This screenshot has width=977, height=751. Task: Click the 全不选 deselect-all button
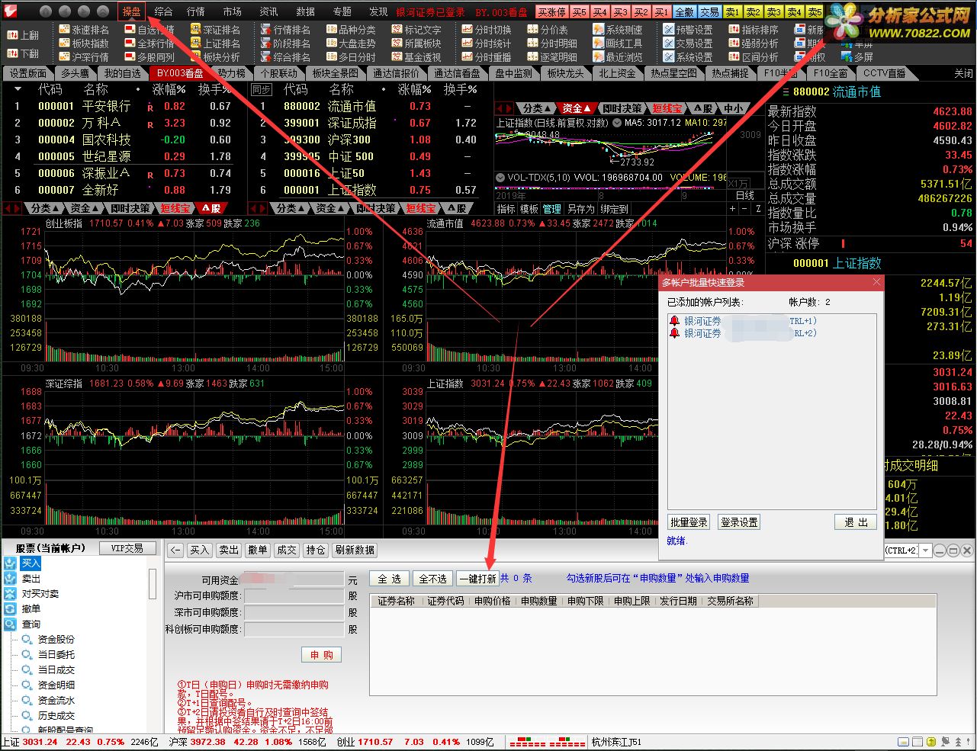click(432, 579)
